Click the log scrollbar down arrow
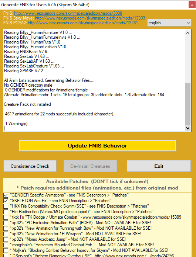The image size is (196, 257). coord(187,128)
